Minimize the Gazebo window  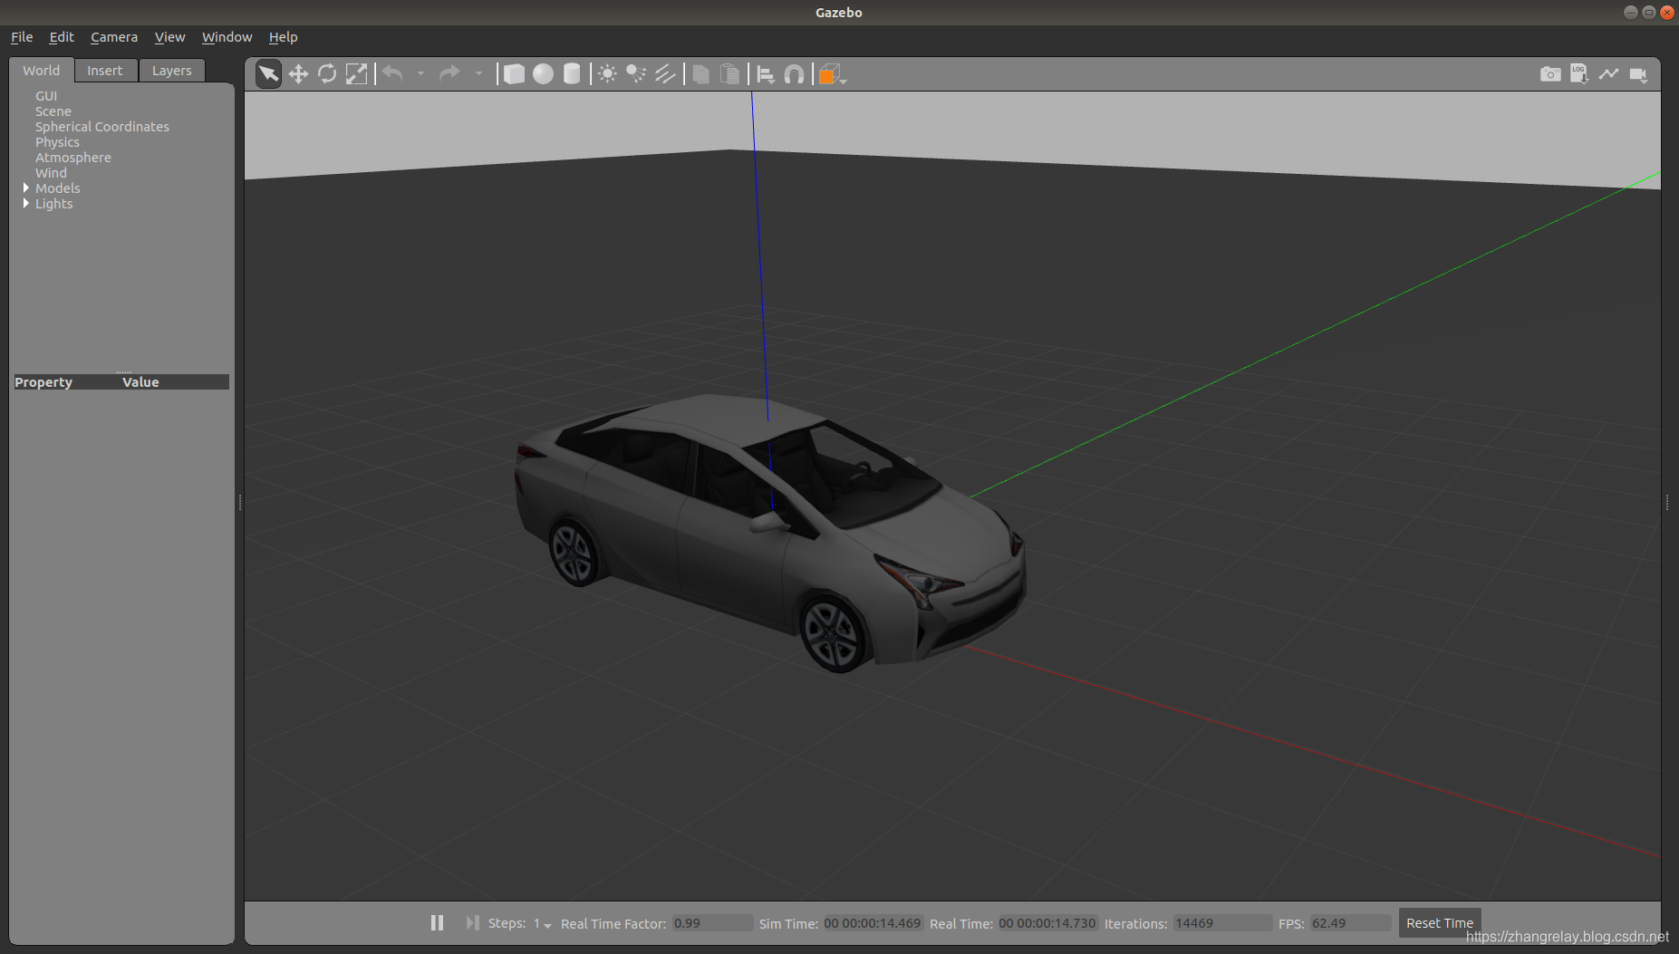[x=1630, y=12]
